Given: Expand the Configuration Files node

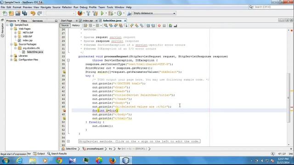Looking at the screenshot, I should 11,60.
